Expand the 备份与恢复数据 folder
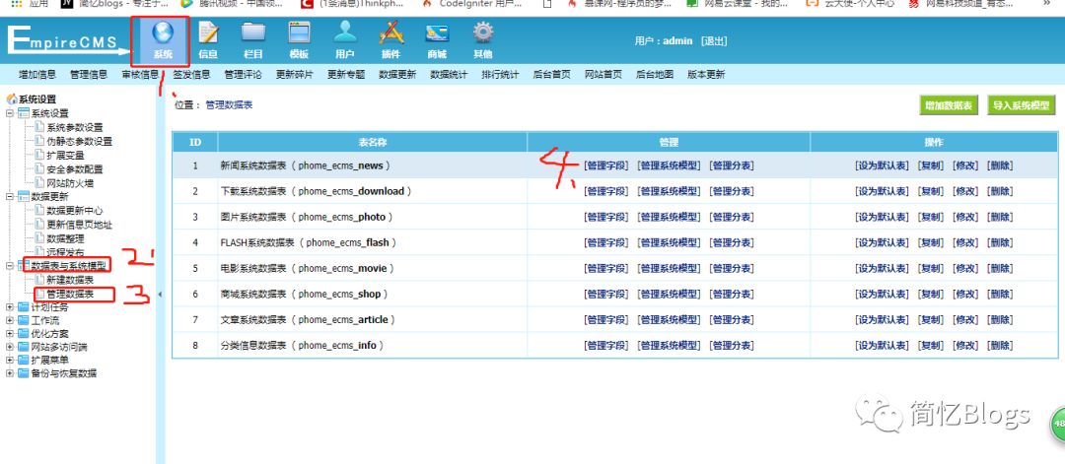This screenshot has height=464, width=1065. coord(11,373)
